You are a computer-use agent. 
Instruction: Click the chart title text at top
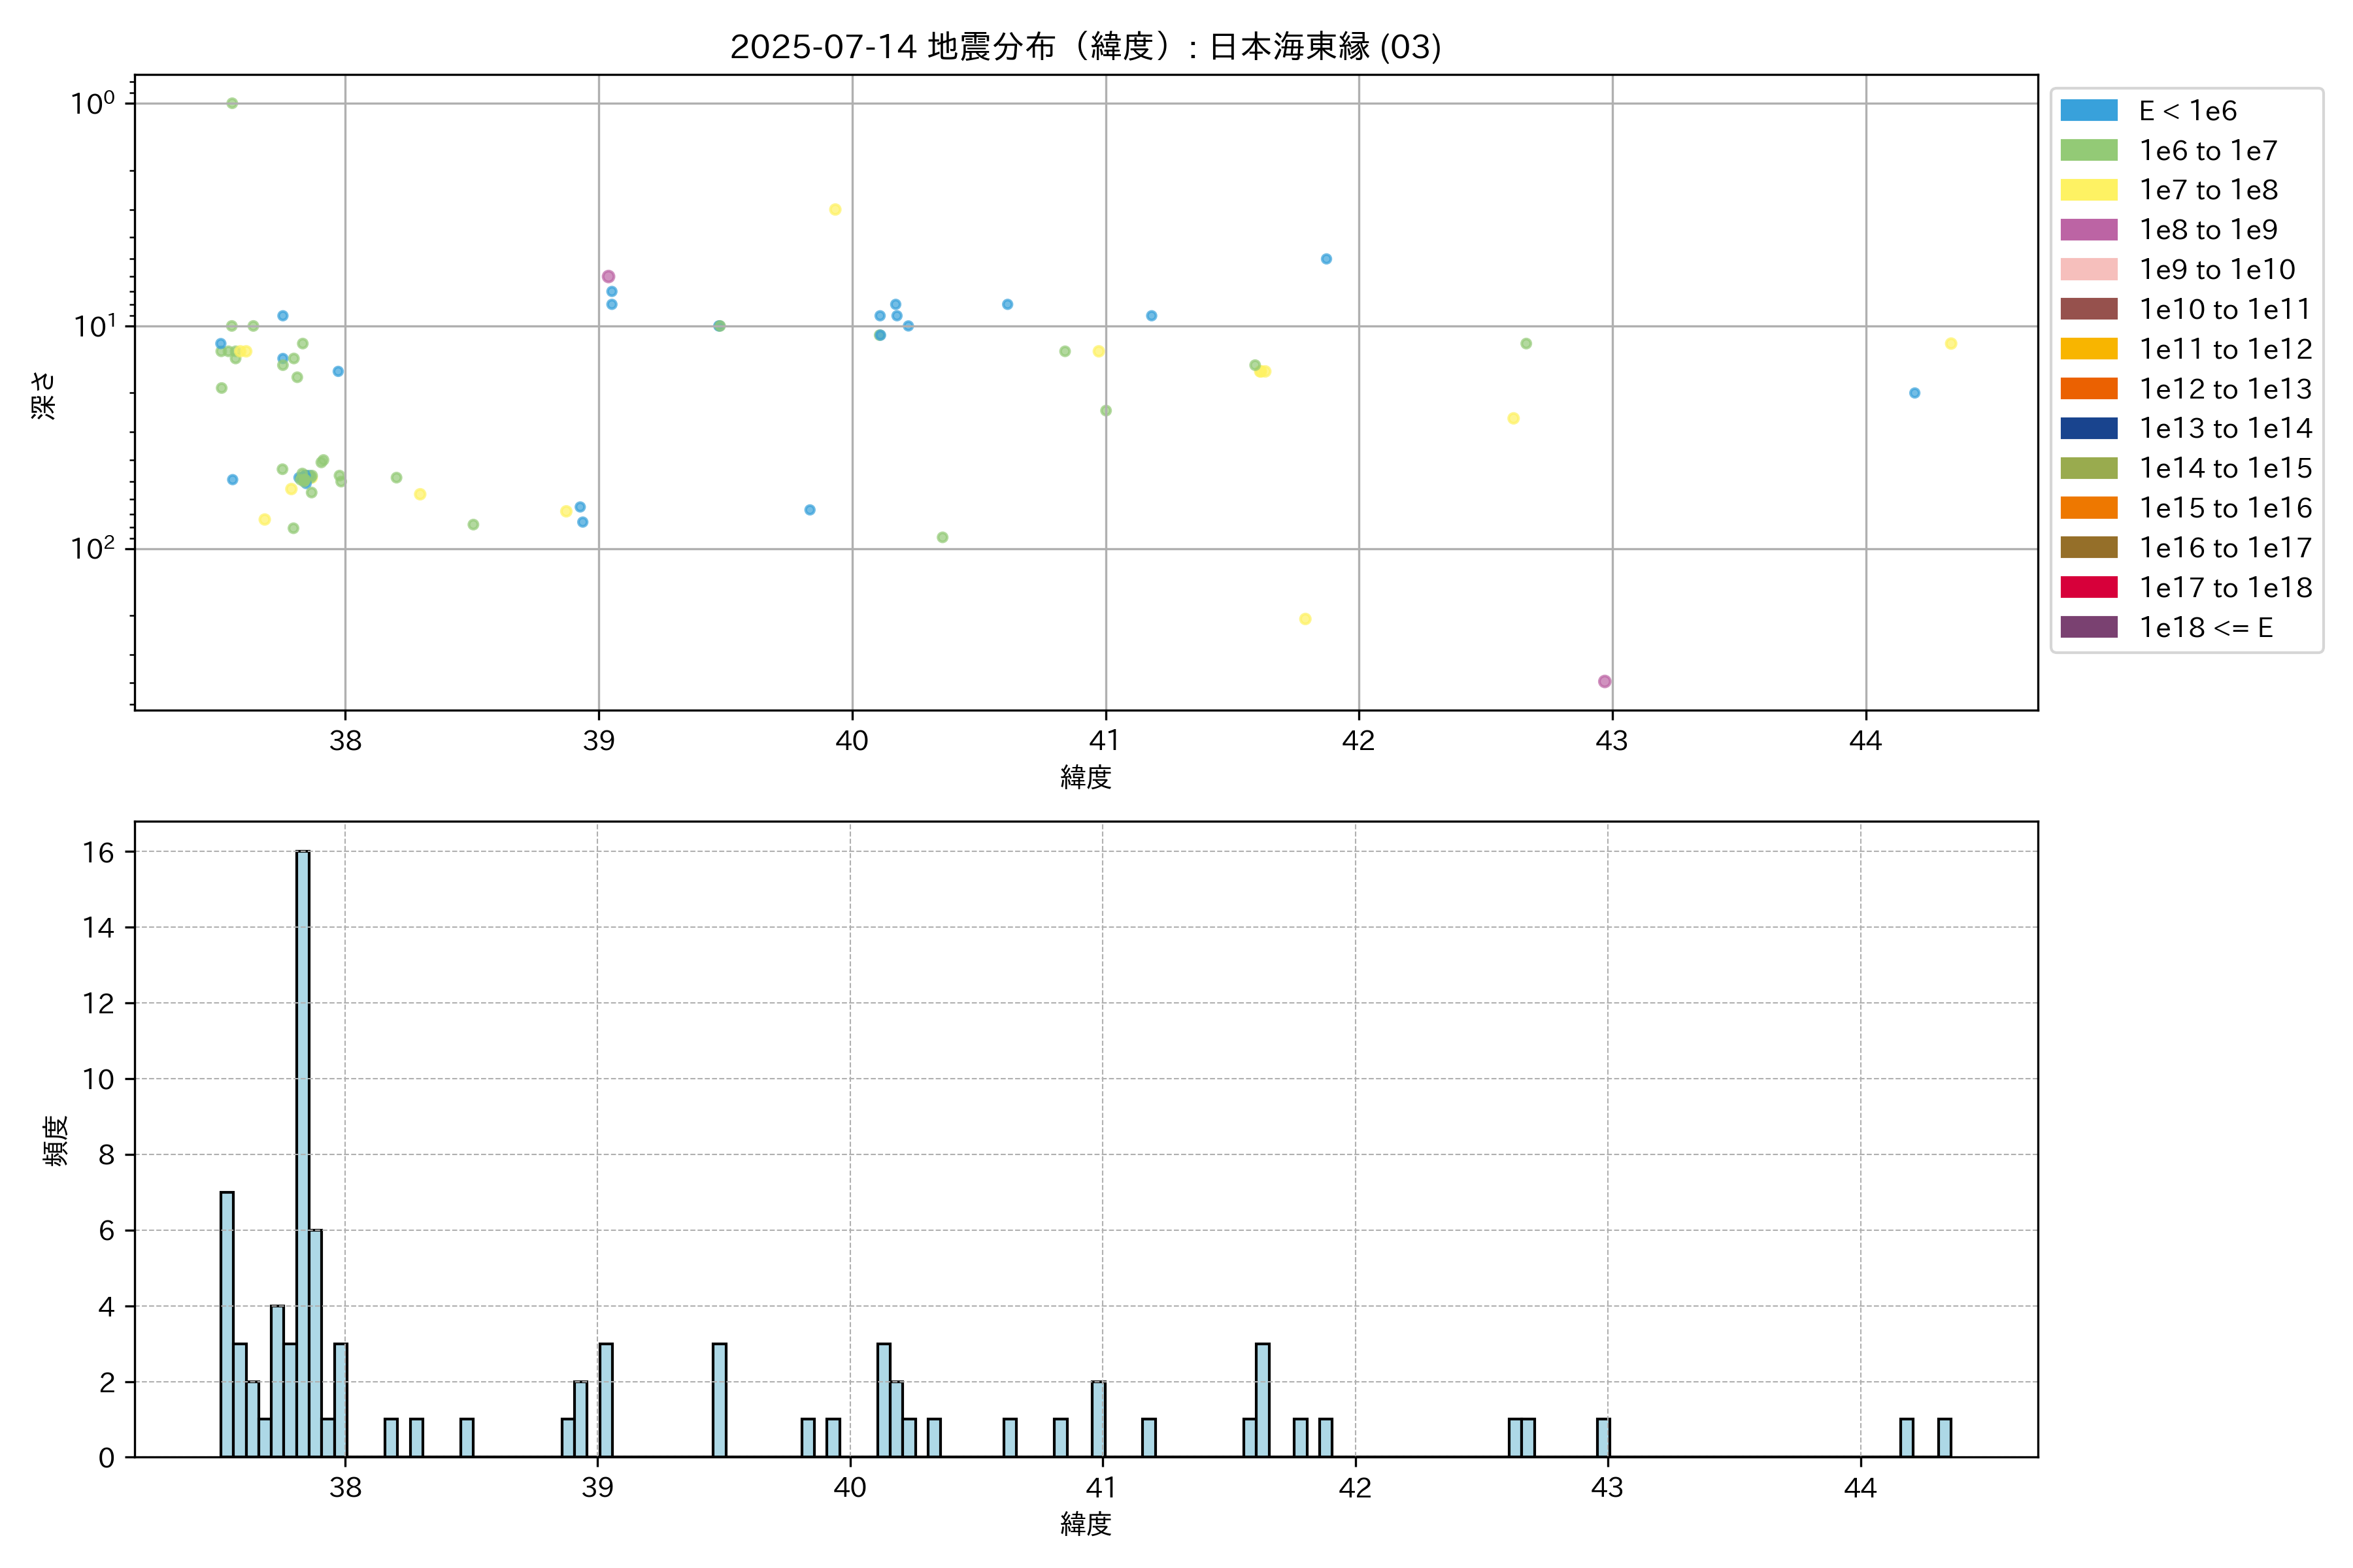(1086, 47)
